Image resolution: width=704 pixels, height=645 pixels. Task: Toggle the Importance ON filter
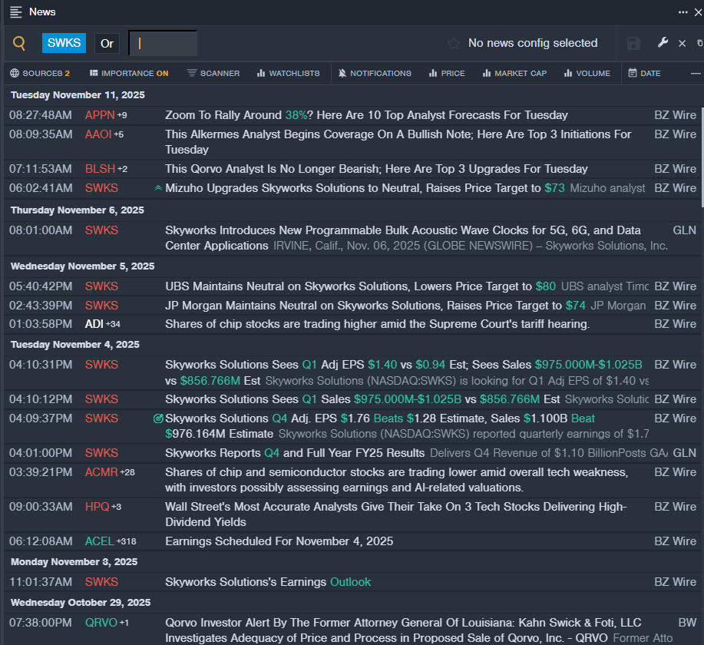tap(129, 74)
